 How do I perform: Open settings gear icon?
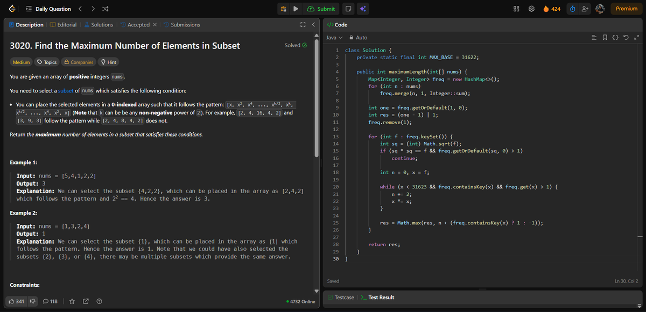tap(531, 9)
